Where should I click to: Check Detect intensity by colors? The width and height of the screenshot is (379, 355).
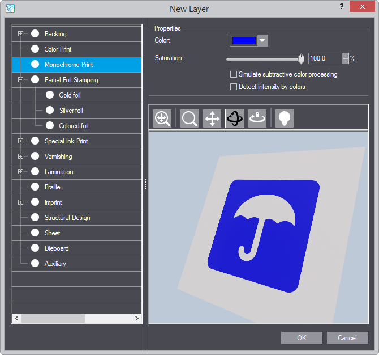pos(234,87)
